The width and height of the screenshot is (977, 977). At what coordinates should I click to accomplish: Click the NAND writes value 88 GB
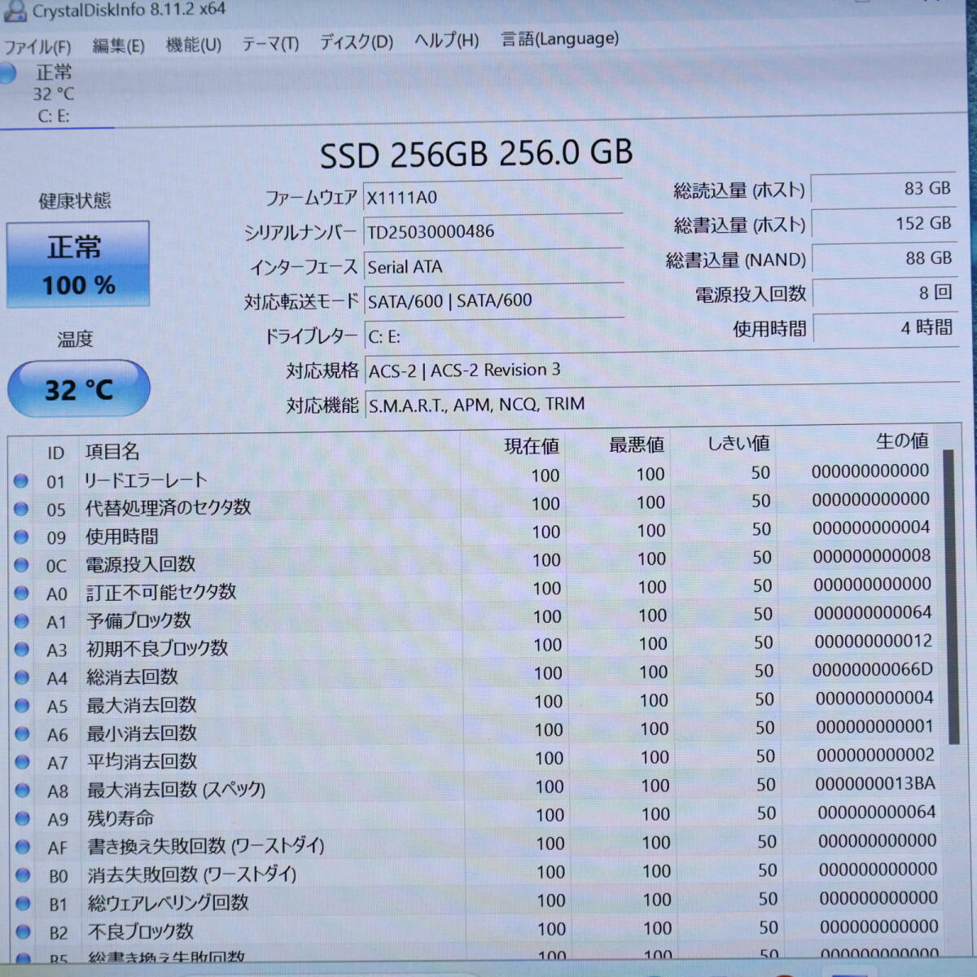(885, 258)
